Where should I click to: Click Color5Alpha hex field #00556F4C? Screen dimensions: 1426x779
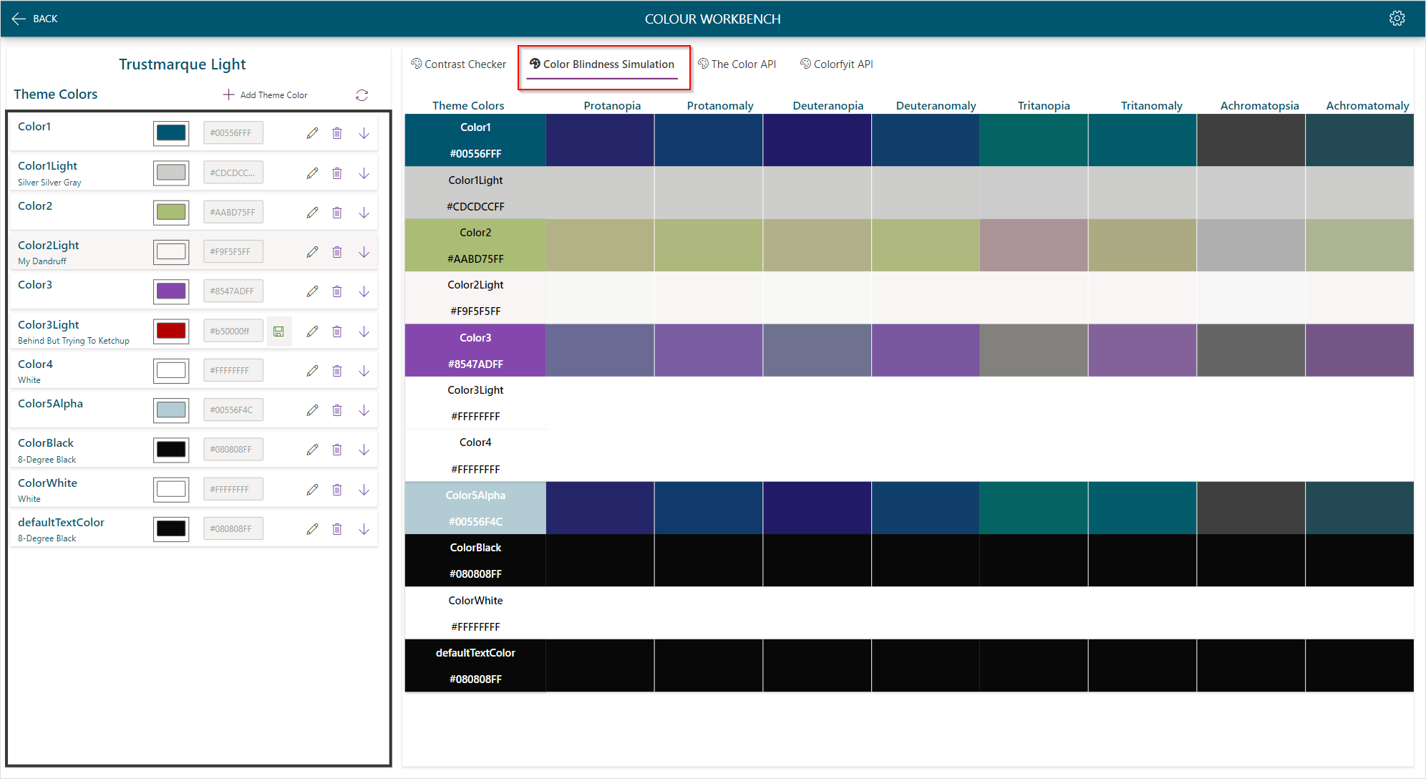pyautogui.click(x=233, y=410)
